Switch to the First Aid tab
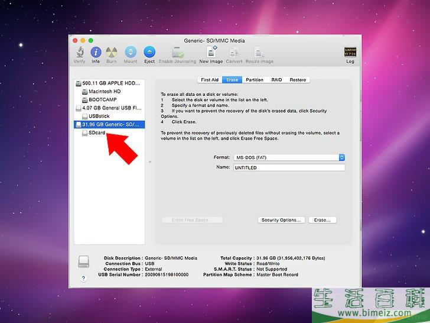Screen dimensions: 430x323 pyautogui.click(x=210, y=80)
